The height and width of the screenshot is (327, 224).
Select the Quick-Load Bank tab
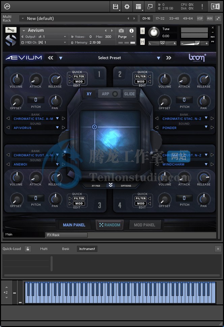click(x=65, y=249)
